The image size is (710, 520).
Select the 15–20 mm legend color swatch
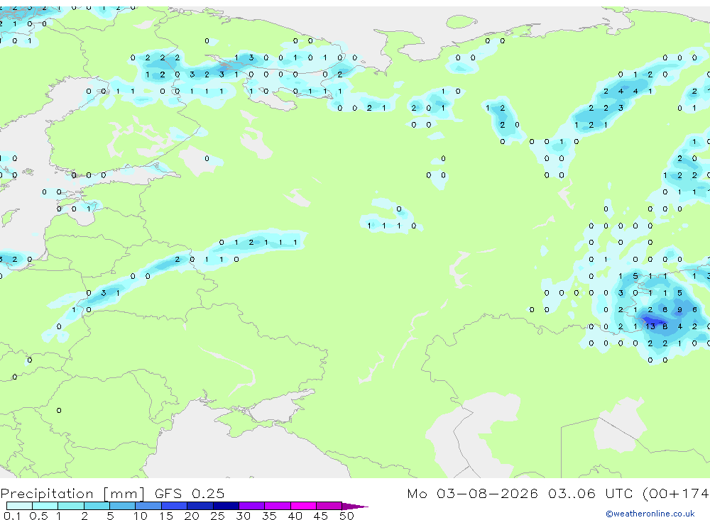click(x=175, y=506)
